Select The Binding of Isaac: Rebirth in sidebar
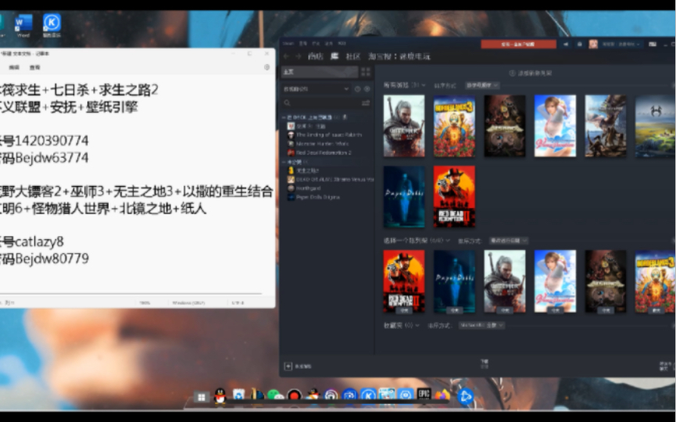The height and width of the screenshot is (422, 676). [x=325, y=135]
